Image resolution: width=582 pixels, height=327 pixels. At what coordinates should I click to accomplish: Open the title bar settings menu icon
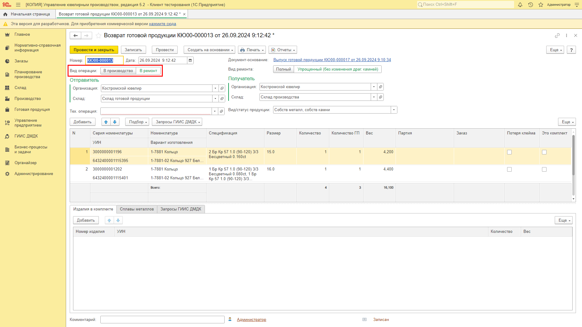577,5
